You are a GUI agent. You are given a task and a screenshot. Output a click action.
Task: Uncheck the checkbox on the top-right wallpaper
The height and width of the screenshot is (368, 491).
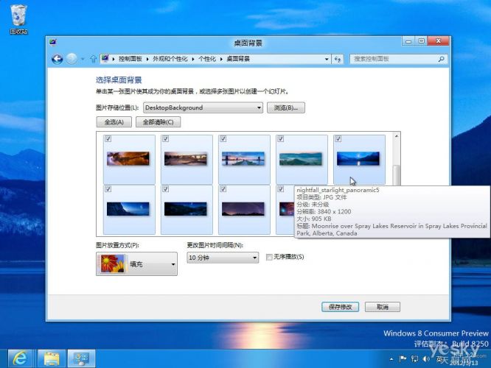338,138
